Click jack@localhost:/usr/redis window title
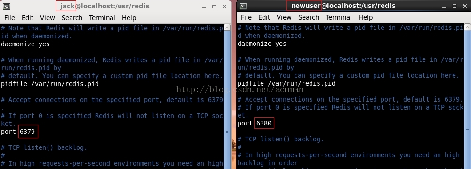The height and width of the screenshot is (169, 471). pyautogui.click(x=104, y=6)
